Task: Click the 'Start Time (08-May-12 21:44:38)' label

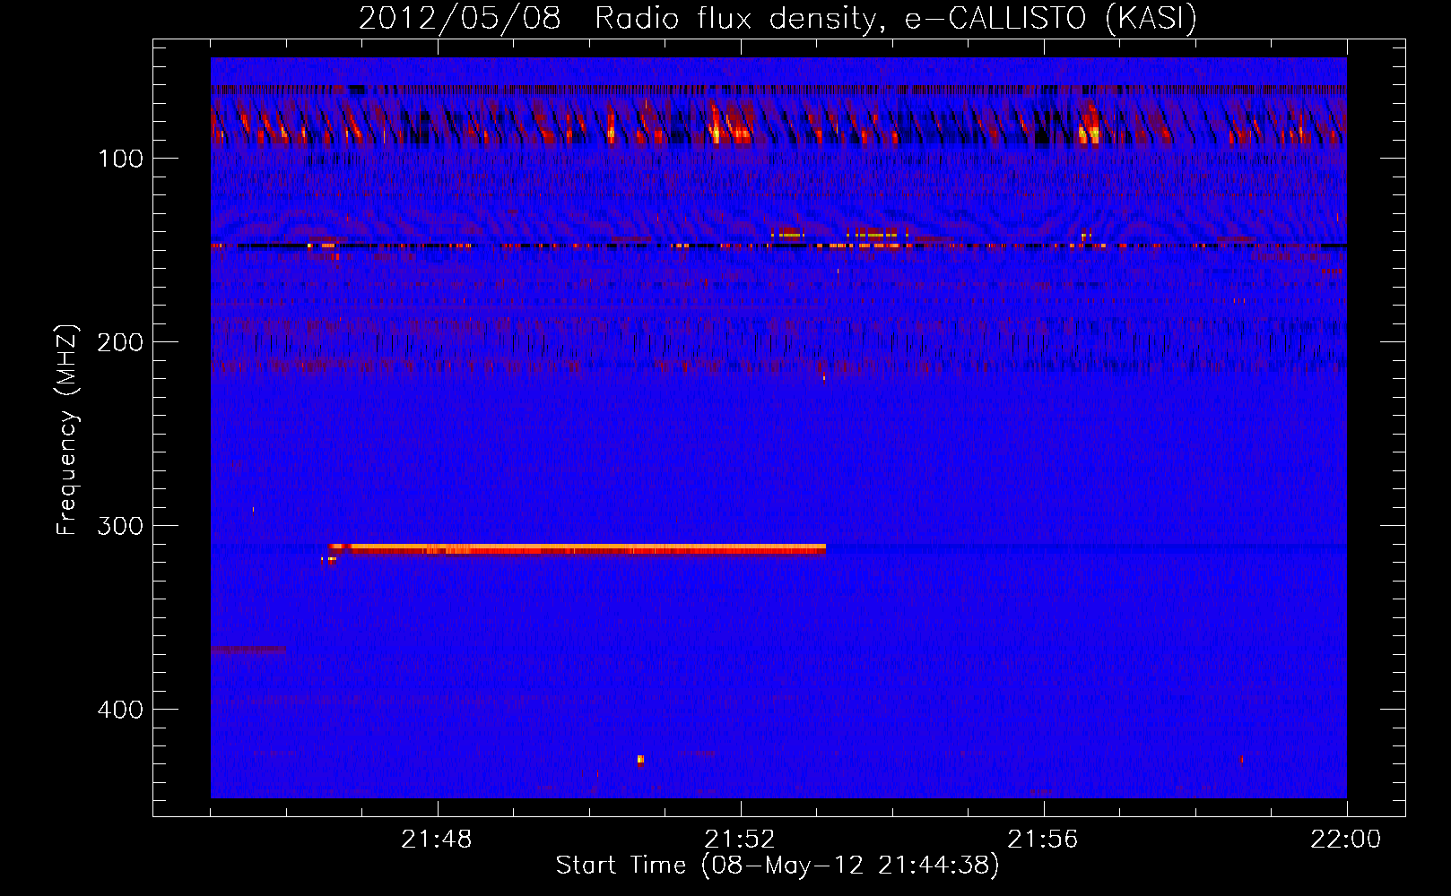Action: pyautogui.click(x=777, y=866)
